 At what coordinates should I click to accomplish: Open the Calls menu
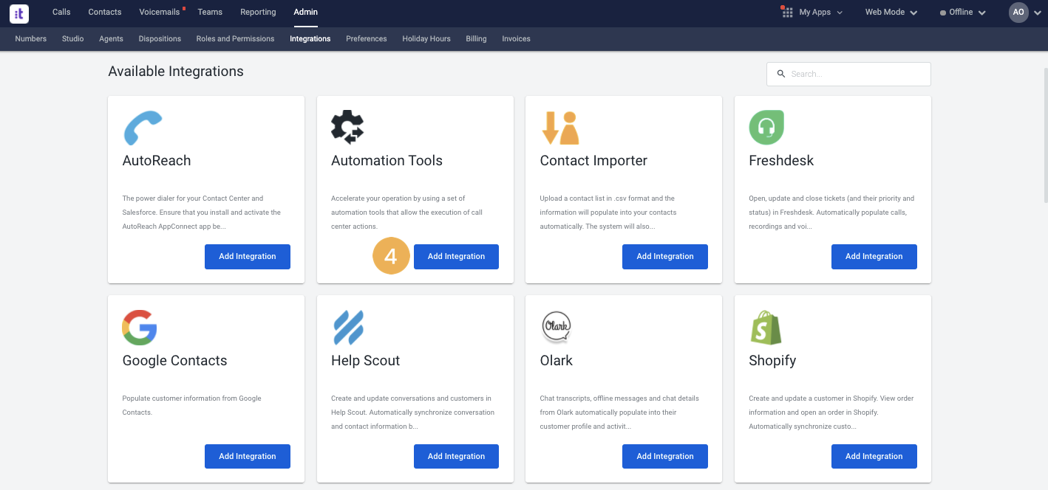(61, 12)
